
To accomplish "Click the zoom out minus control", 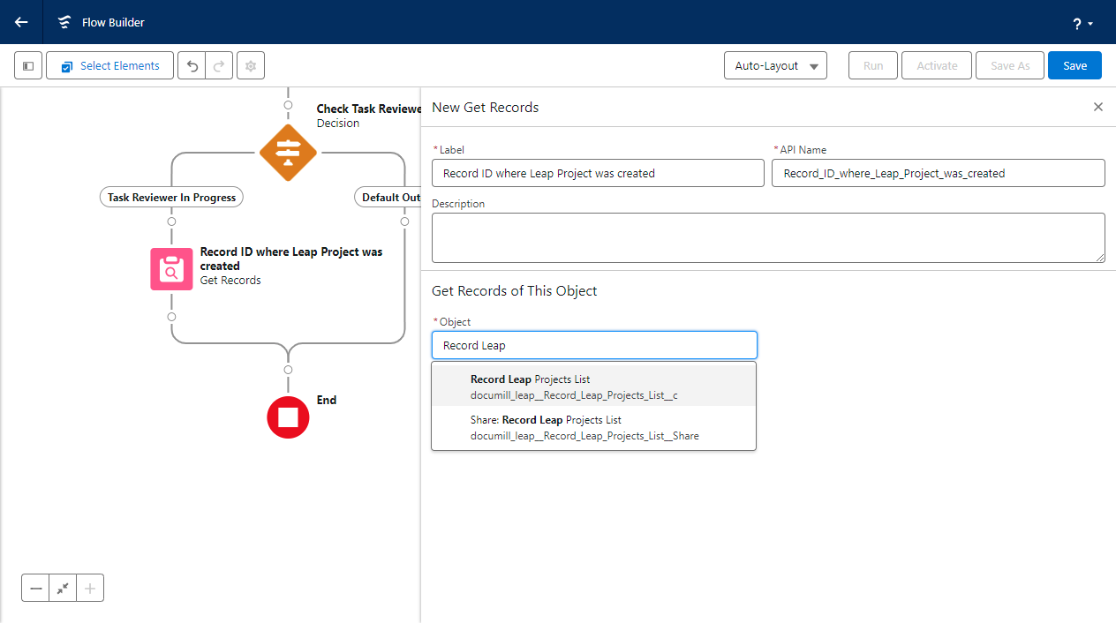I will click(35, 587).
